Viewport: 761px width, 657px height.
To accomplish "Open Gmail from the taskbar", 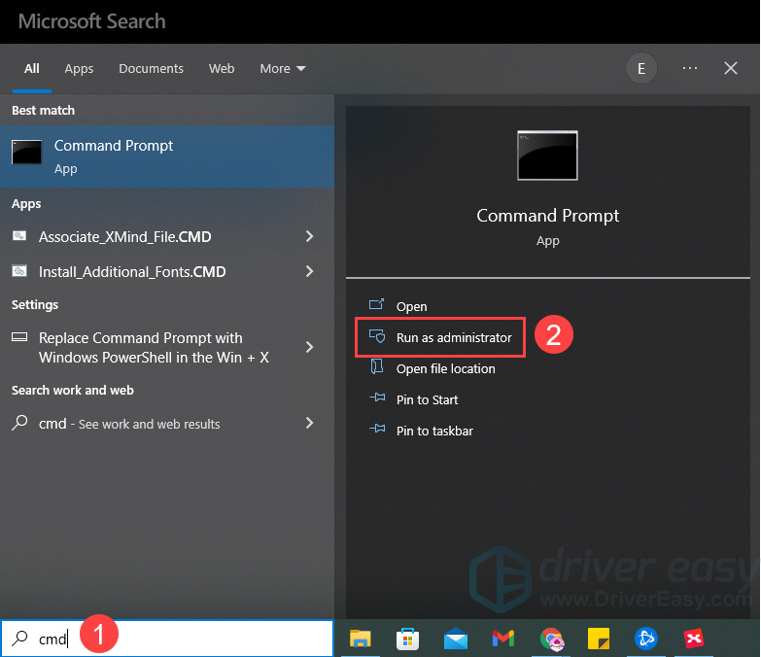I will 502,639.
